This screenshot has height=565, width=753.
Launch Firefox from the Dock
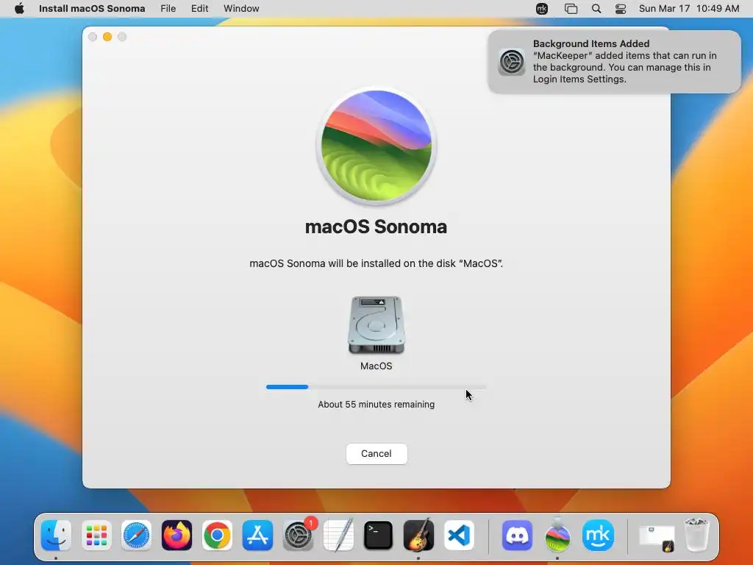pos(176,536)
